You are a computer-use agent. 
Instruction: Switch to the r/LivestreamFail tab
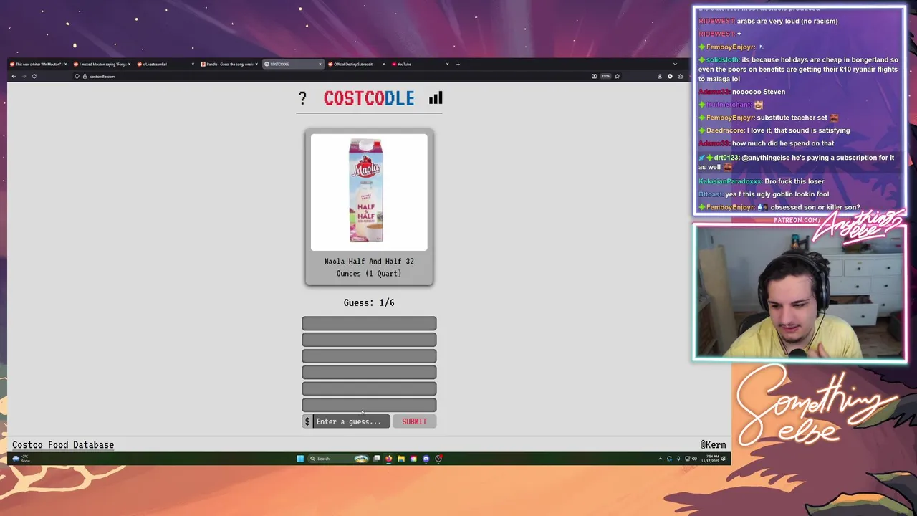click(165, 64)
